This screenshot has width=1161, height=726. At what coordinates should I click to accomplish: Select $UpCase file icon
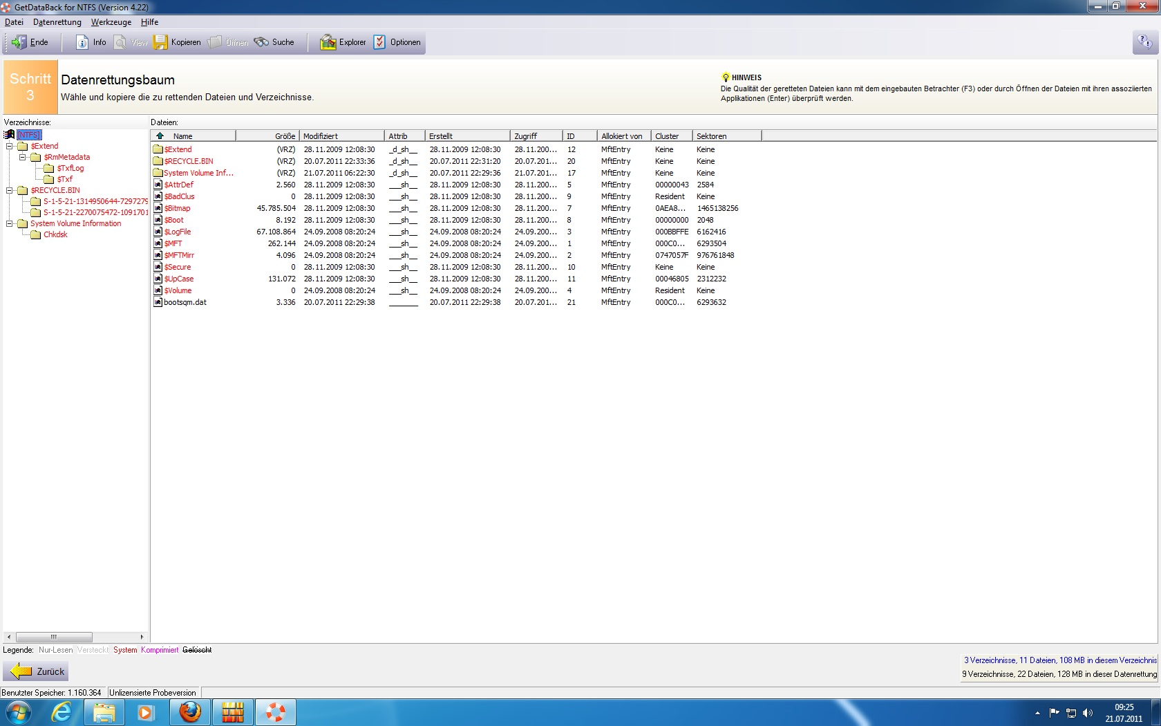pyautogui.click(x=158, y=279)
